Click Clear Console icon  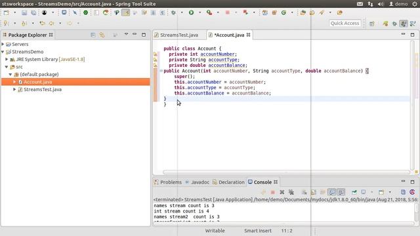(304, 192)
